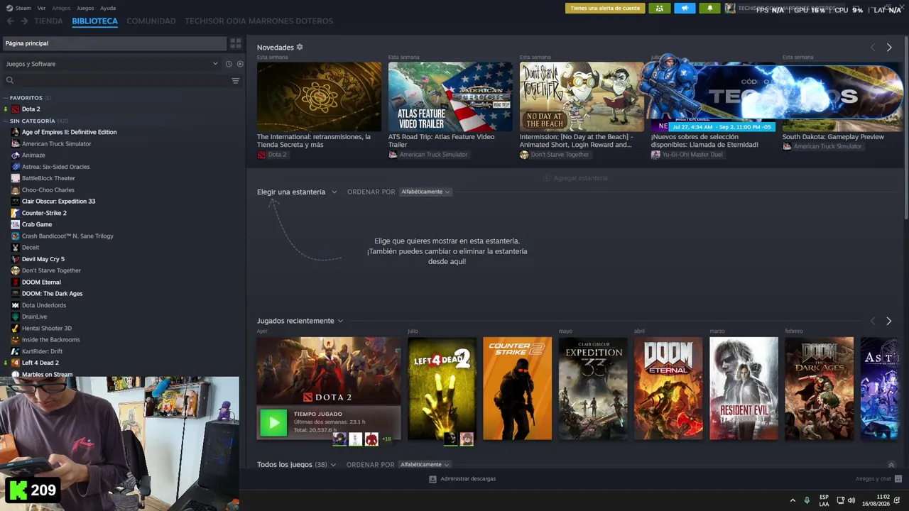The width and height of the screenshot is (909, 511).
Task: Click Administrar descargas link
Action: (x=468, y=479)
